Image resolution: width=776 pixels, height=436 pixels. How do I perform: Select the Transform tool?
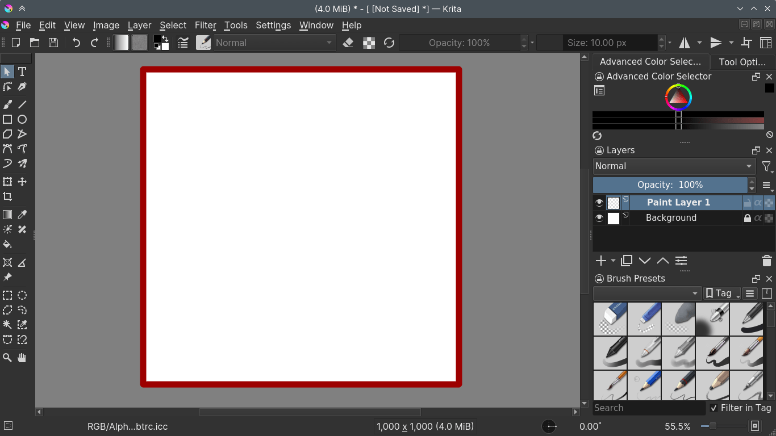point(7,182)
